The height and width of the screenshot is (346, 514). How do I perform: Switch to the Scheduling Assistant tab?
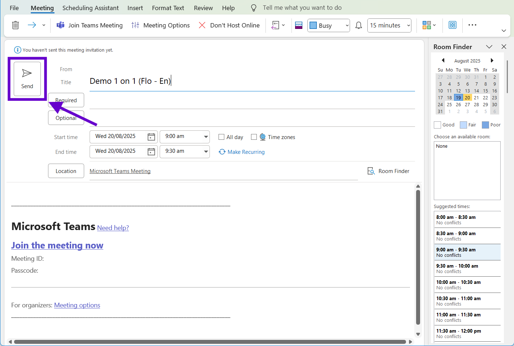point(90,8)
